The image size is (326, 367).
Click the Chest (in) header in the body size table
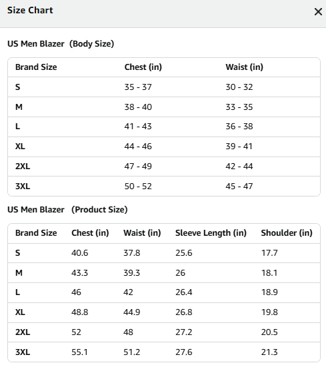(143, 67)
